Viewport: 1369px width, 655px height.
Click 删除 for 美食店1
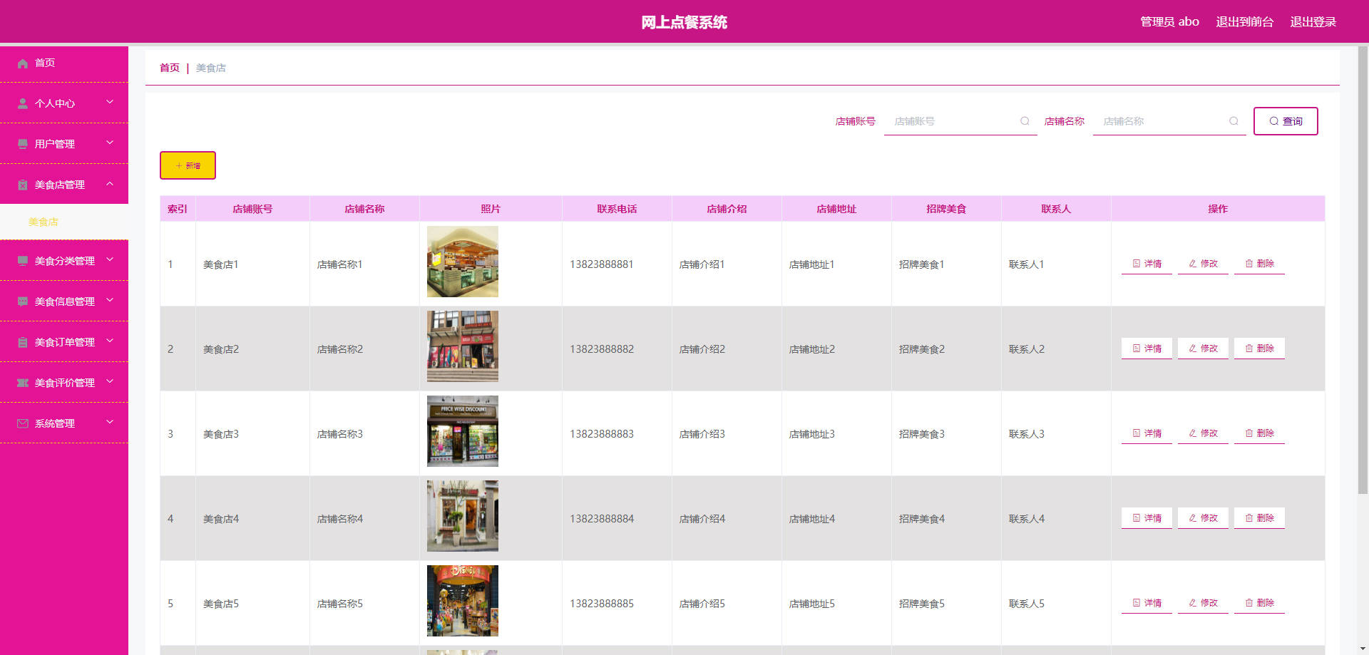pyautogui.click(x=1259, y=264)
